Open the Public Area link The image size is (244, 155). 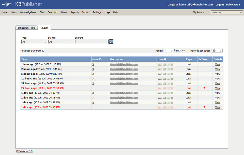[x=233, y=5]
